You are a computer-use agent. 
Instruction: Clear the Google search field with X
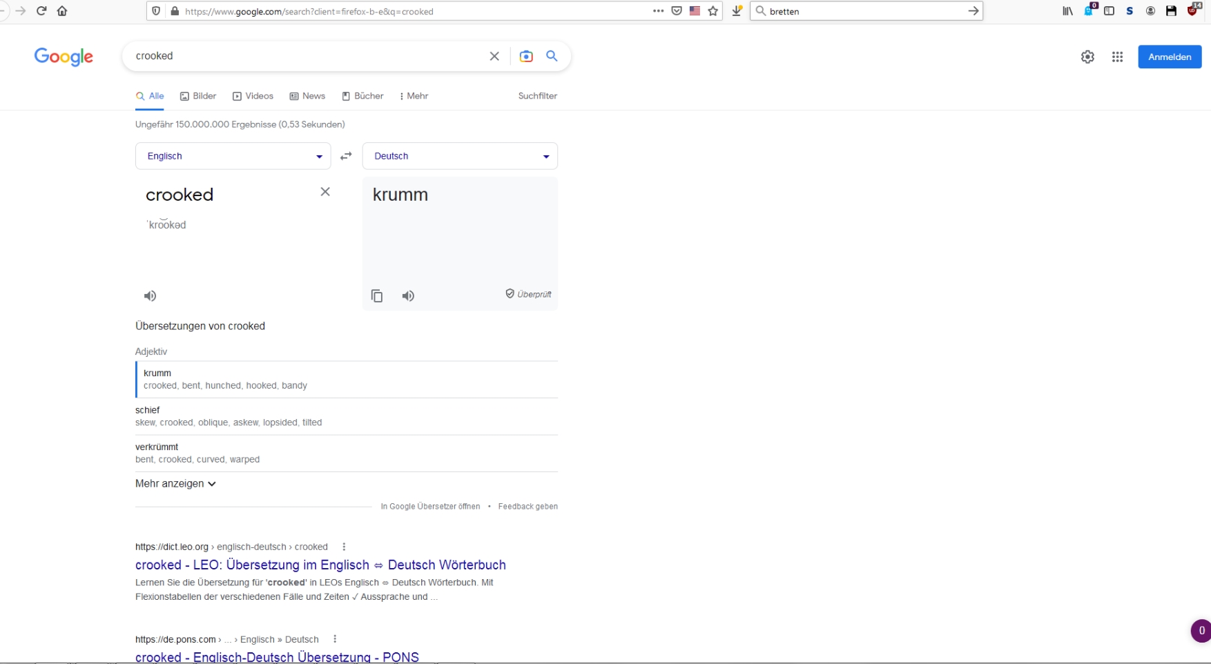(494, 57)
